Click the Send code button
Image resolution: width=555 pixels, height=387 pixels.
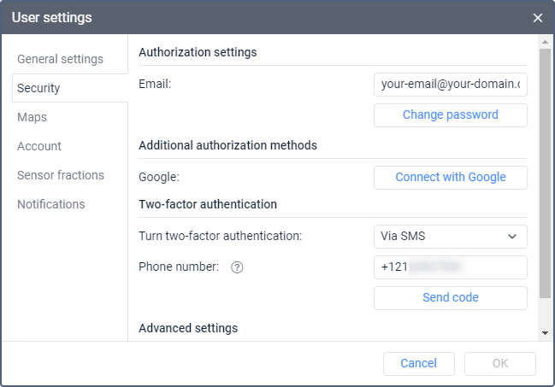tap(450, 297)
